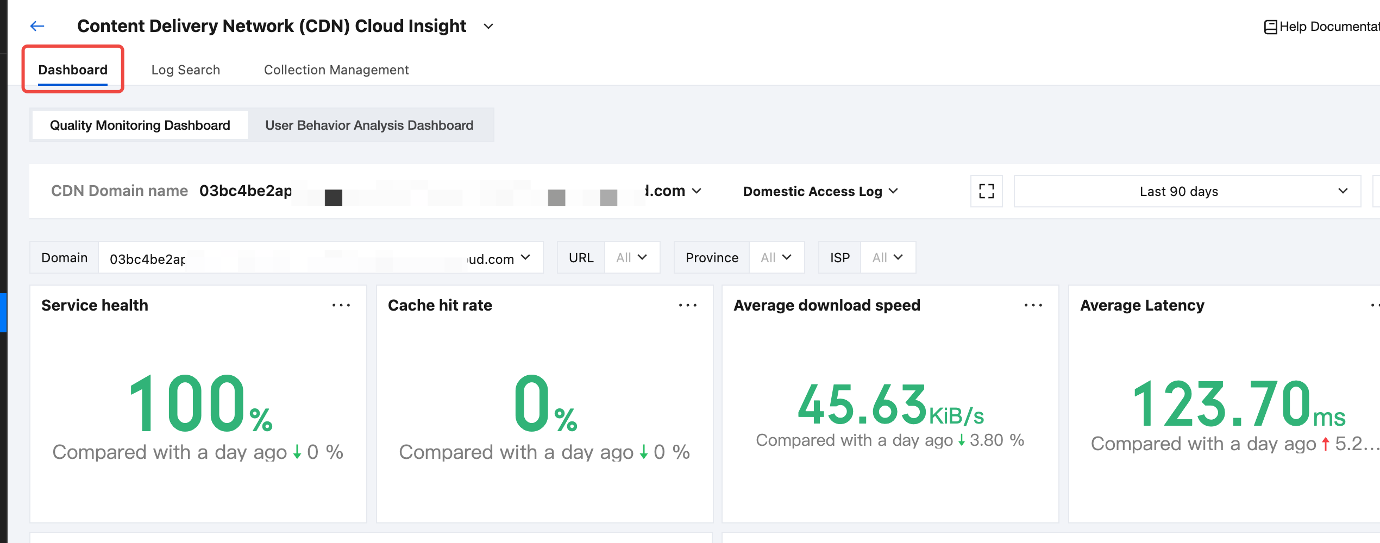Image resolution: width=1380 pixels, height=543 pixels.
Task: Click the fullscreen expand icon
Action: 986,191
